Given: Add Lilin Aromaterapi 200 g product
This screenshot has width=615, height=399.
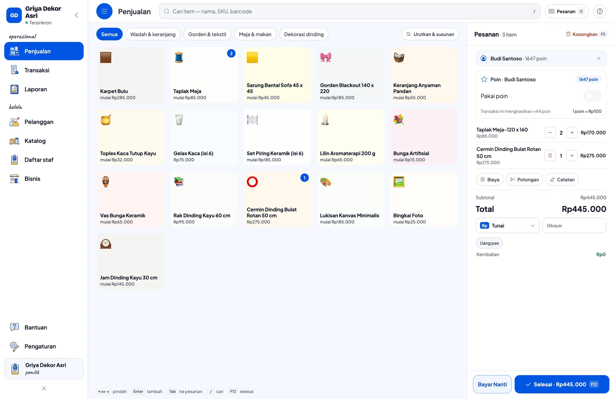Looking at the screenshot, I should coord(350,137).
